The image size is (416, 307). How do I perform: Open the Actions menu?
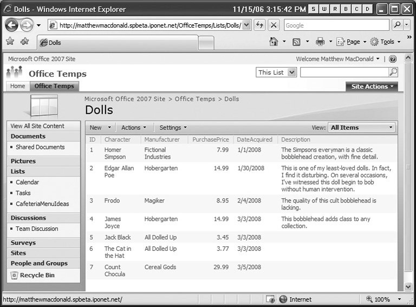tap(134, 128)
